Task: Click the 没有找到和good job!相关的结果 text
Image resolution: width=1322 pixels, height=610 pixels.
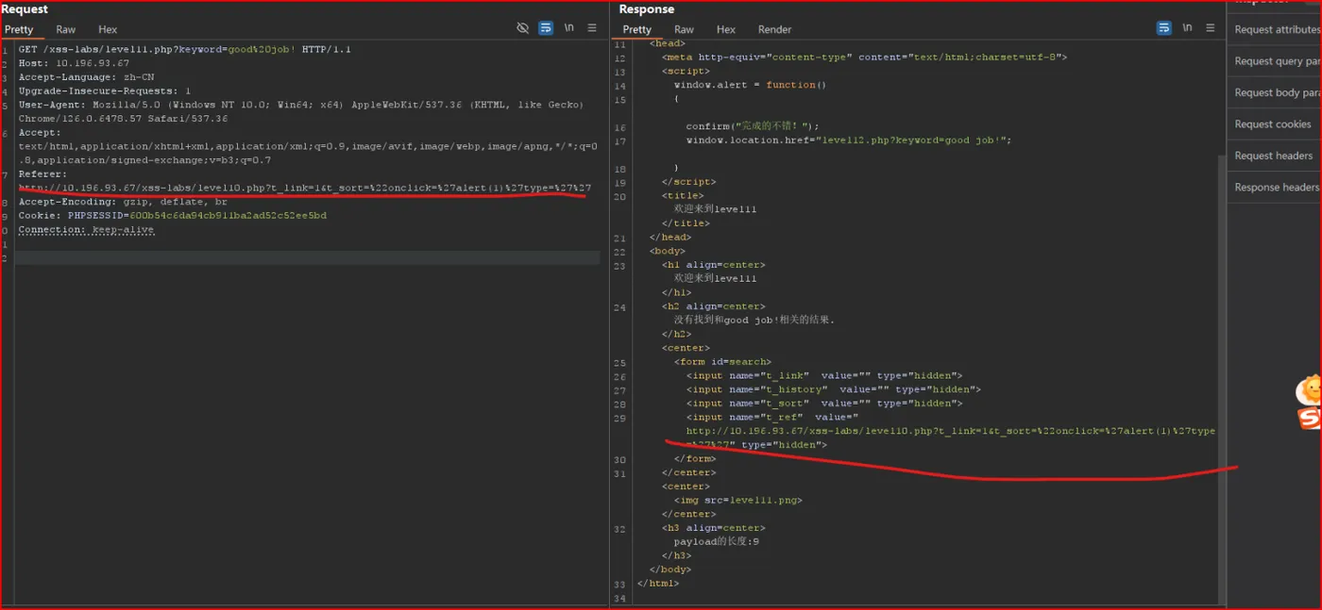Action: click(754, 321)
